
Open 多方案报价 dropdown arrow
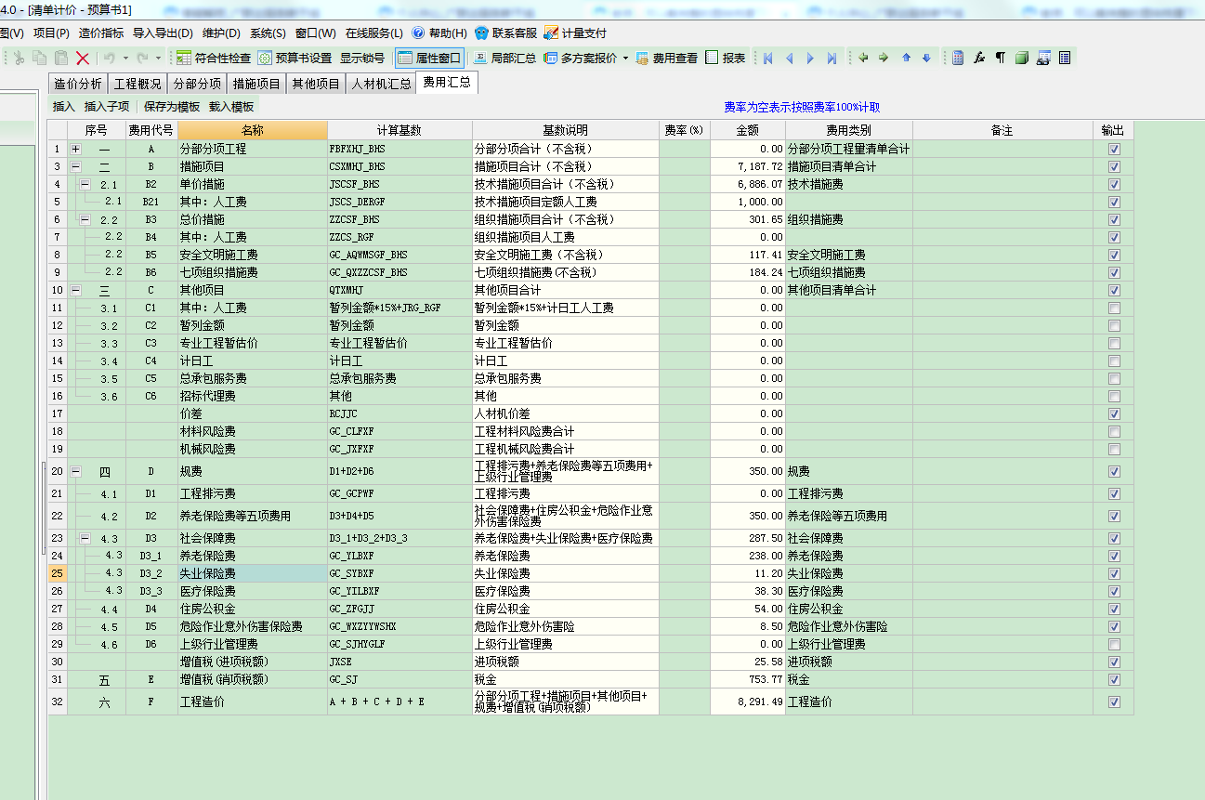(x=625, y=58)
